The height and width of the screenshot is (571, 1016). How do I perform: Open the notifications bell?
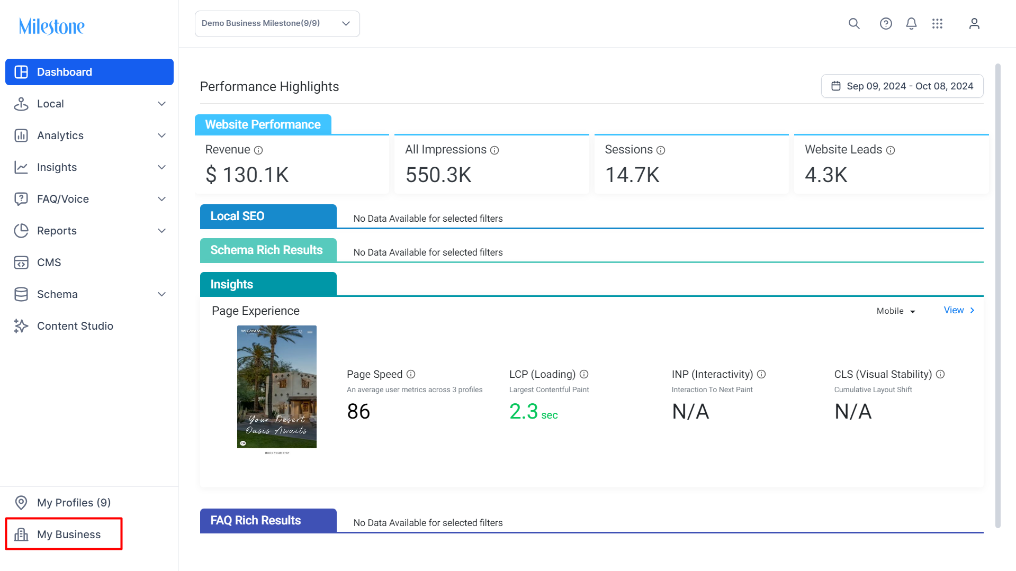click(911, 24)
